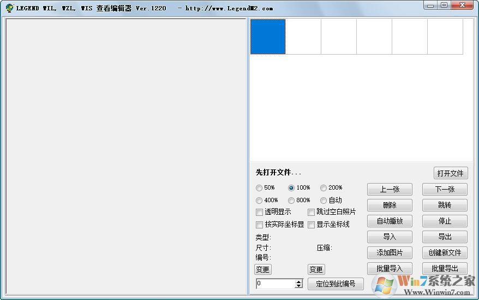Click the 打开文件 button
Image resolution: width=479 pixels, height=300 pixels.
(451, 173)
